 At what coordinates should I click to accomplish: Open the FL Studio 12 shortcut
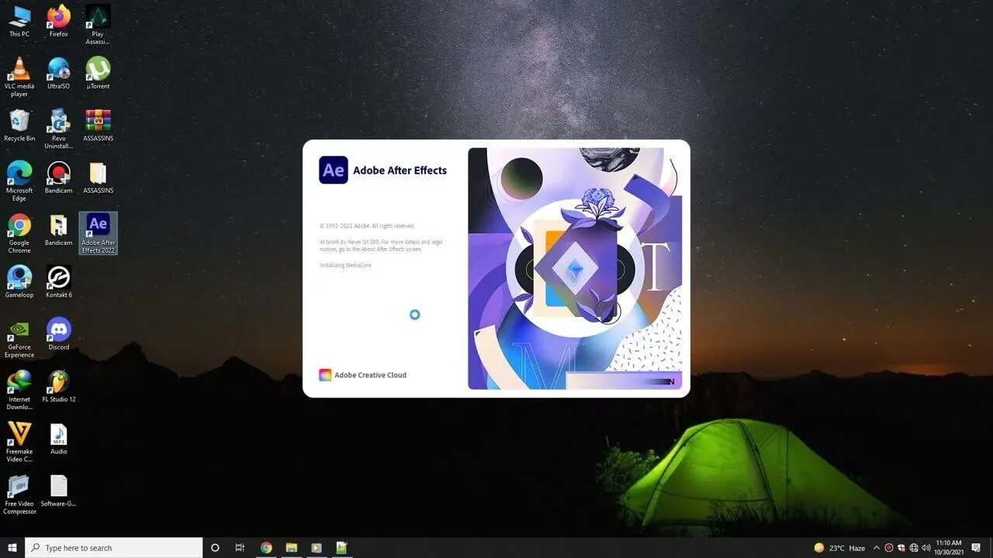[x=58, y=386]
